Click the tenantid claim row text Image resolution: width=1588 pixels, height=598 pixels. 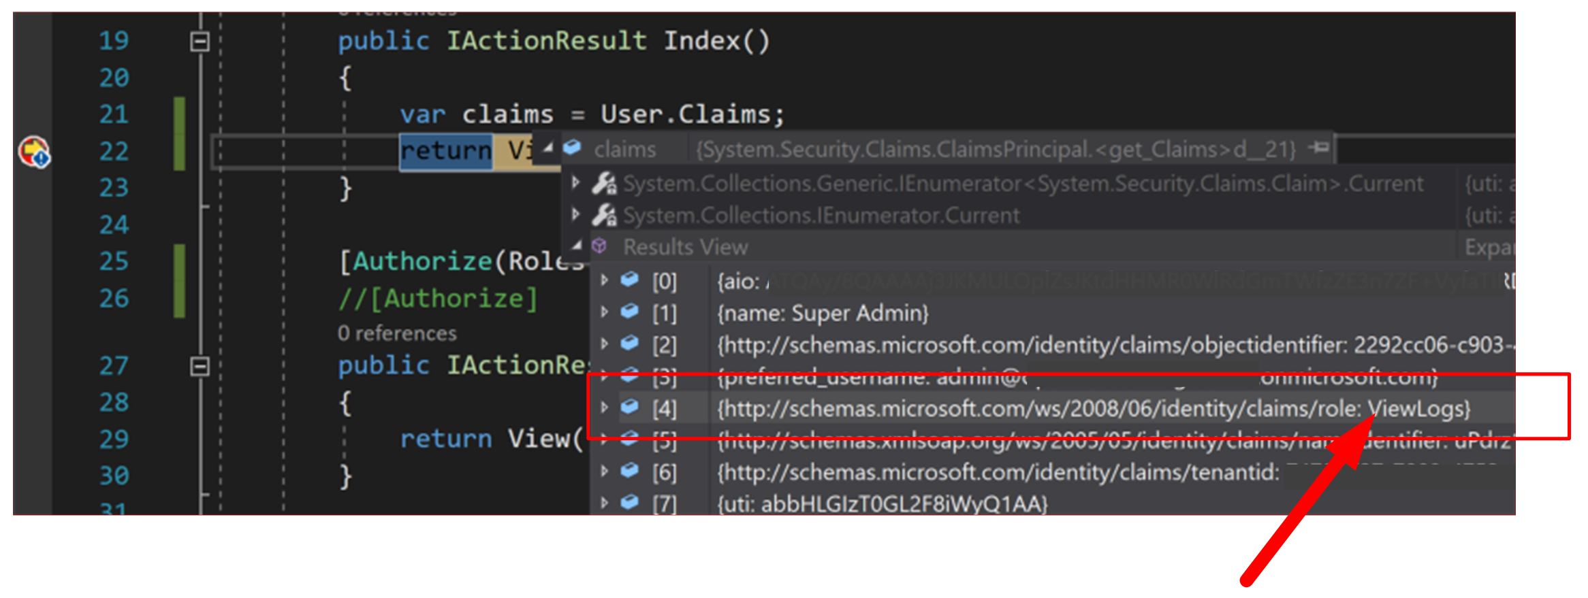coord(998,472)
